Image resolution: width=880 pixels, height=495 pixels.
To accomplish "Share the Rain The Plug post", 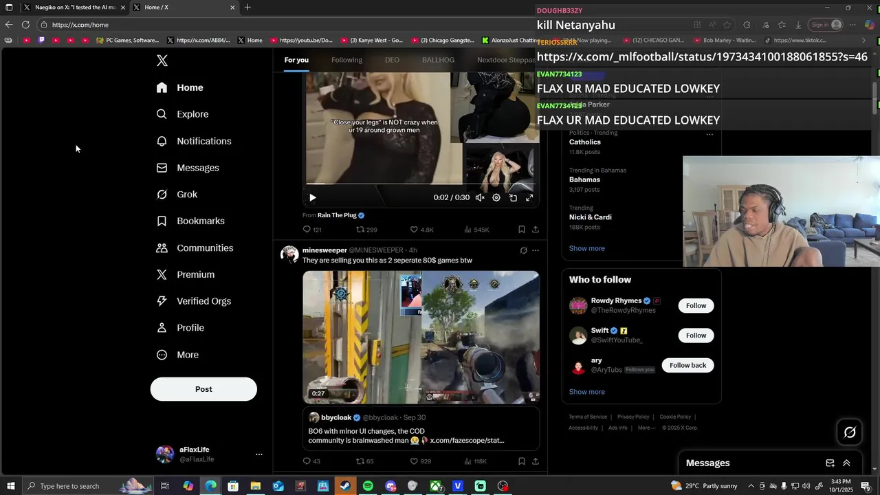I will [535, 230].
